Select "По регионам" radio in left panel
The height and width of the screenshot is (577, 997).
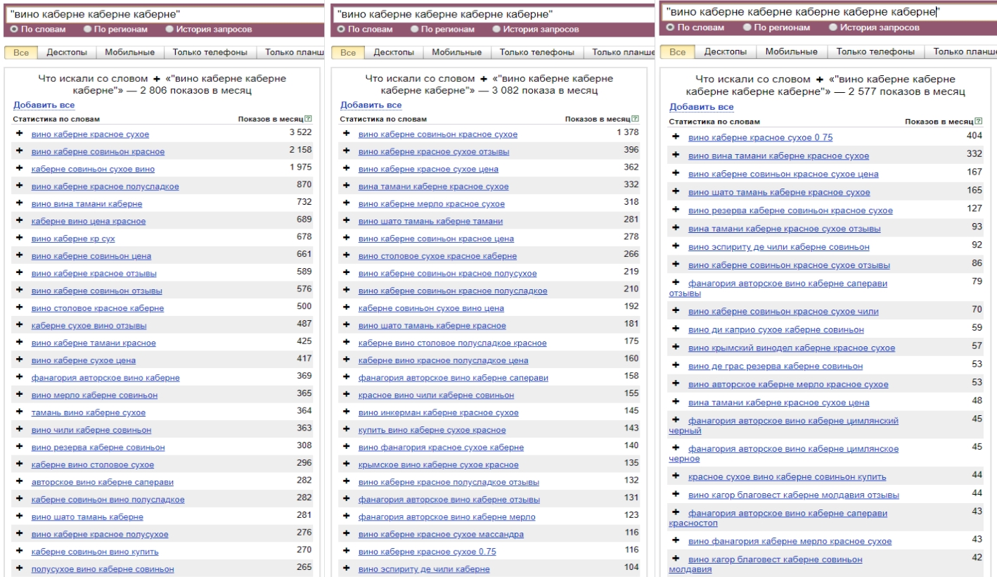point(87,30)
